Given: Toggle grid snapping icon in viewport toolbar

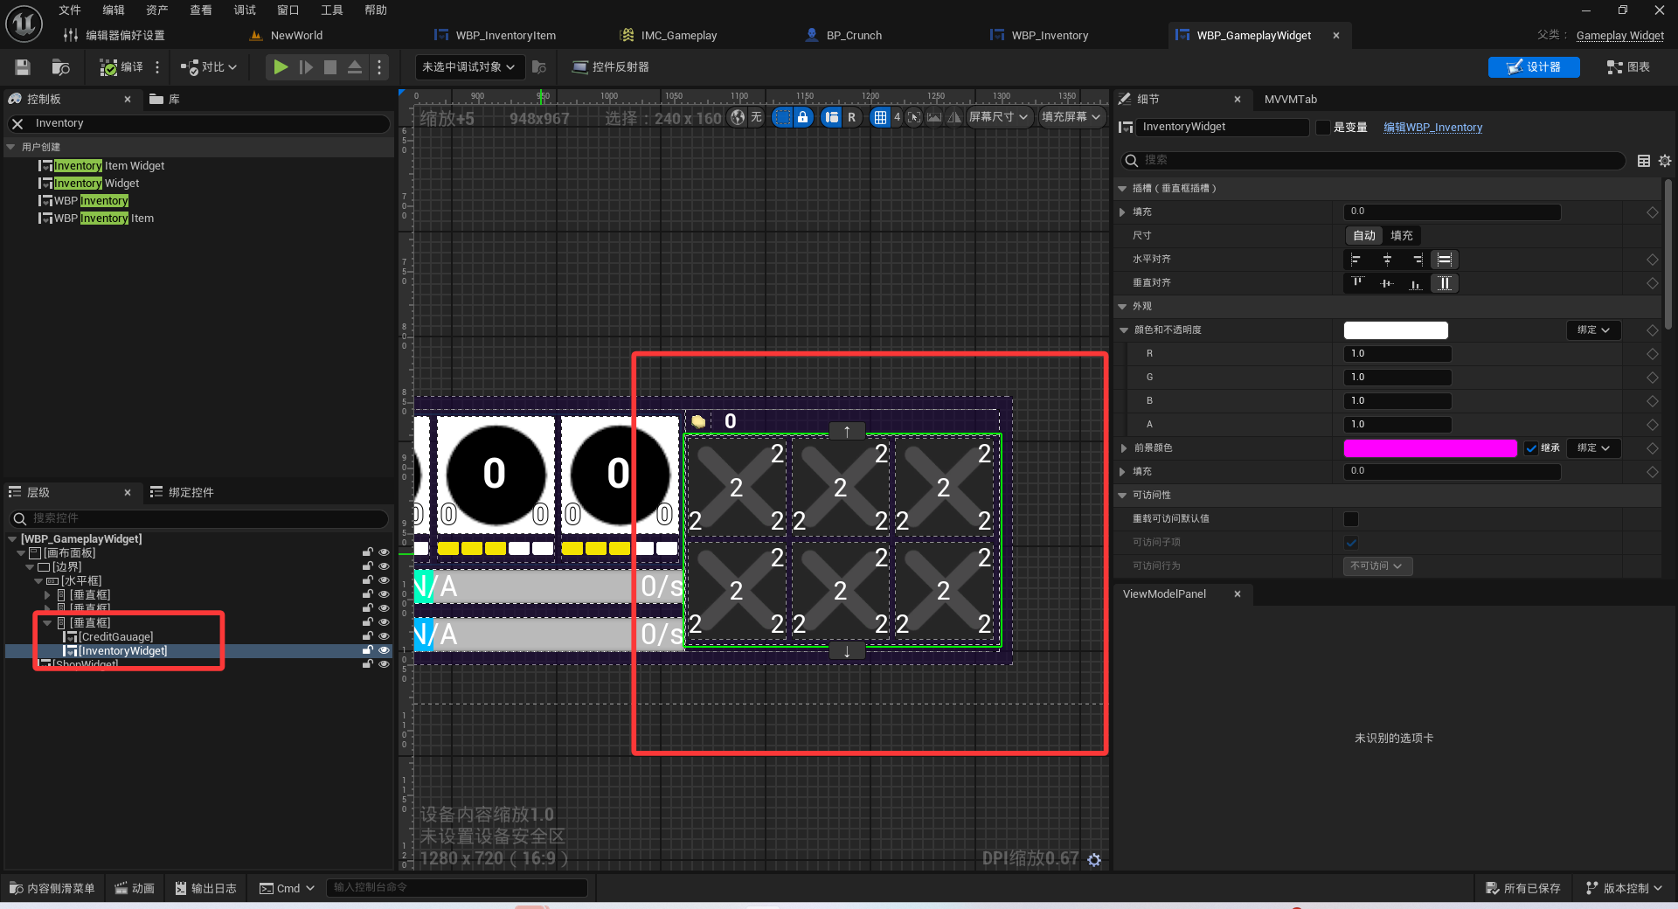Looking at the screenshot, I should 880,117.
